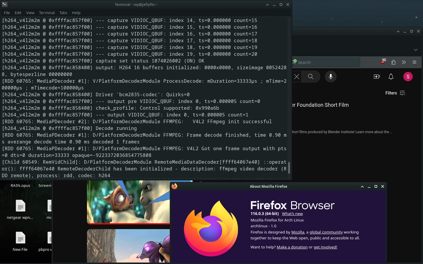Open YouTube notifications bell
The image size is (423, 264).
(391, 77)
